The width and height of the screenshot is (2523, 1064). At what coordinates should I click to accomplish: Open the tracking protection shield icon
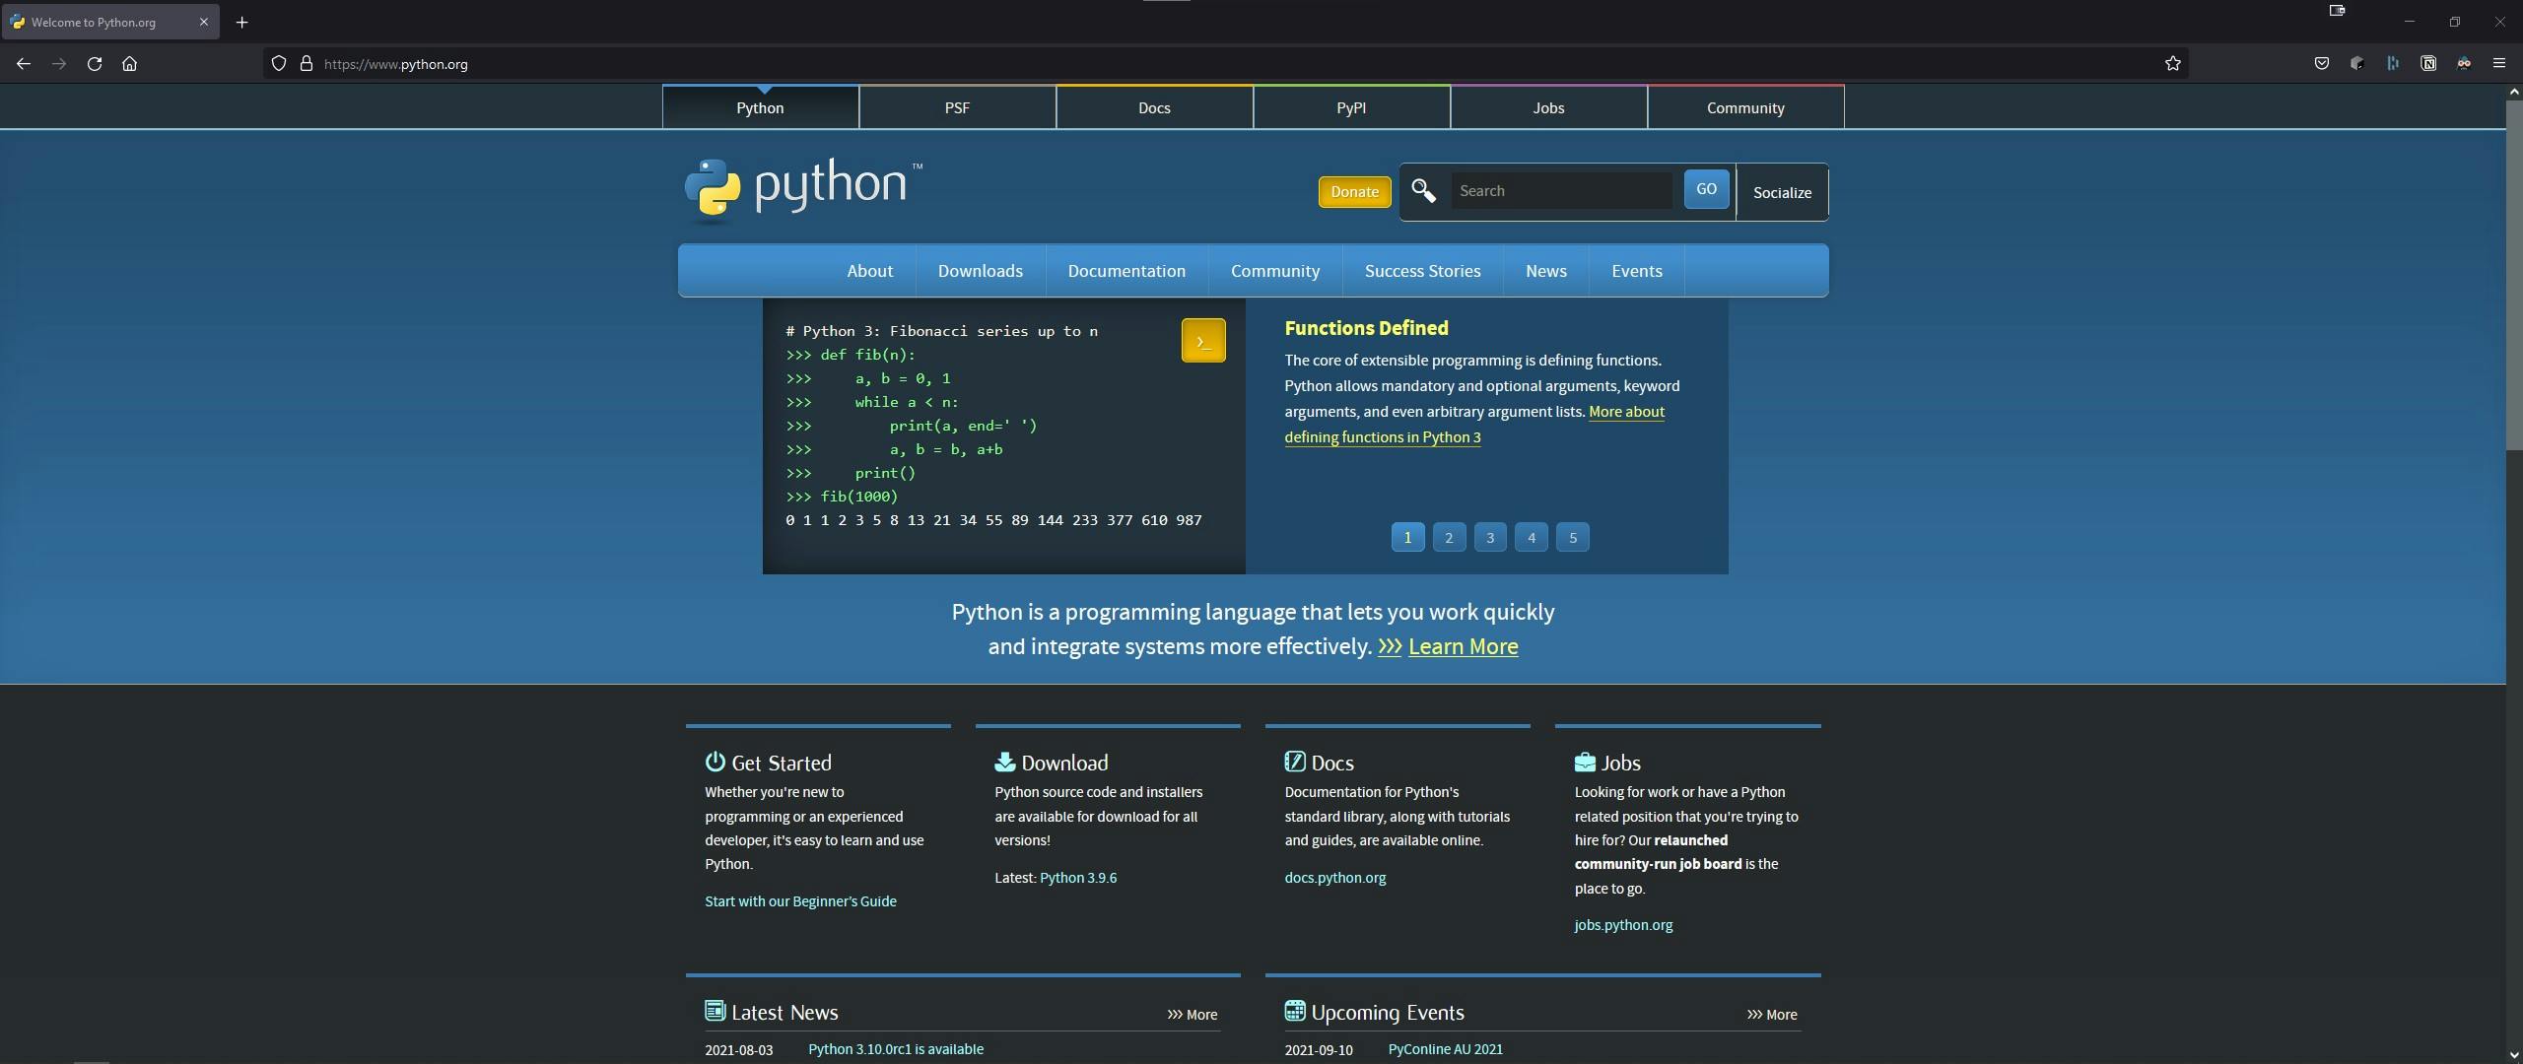tap(279, 64)
